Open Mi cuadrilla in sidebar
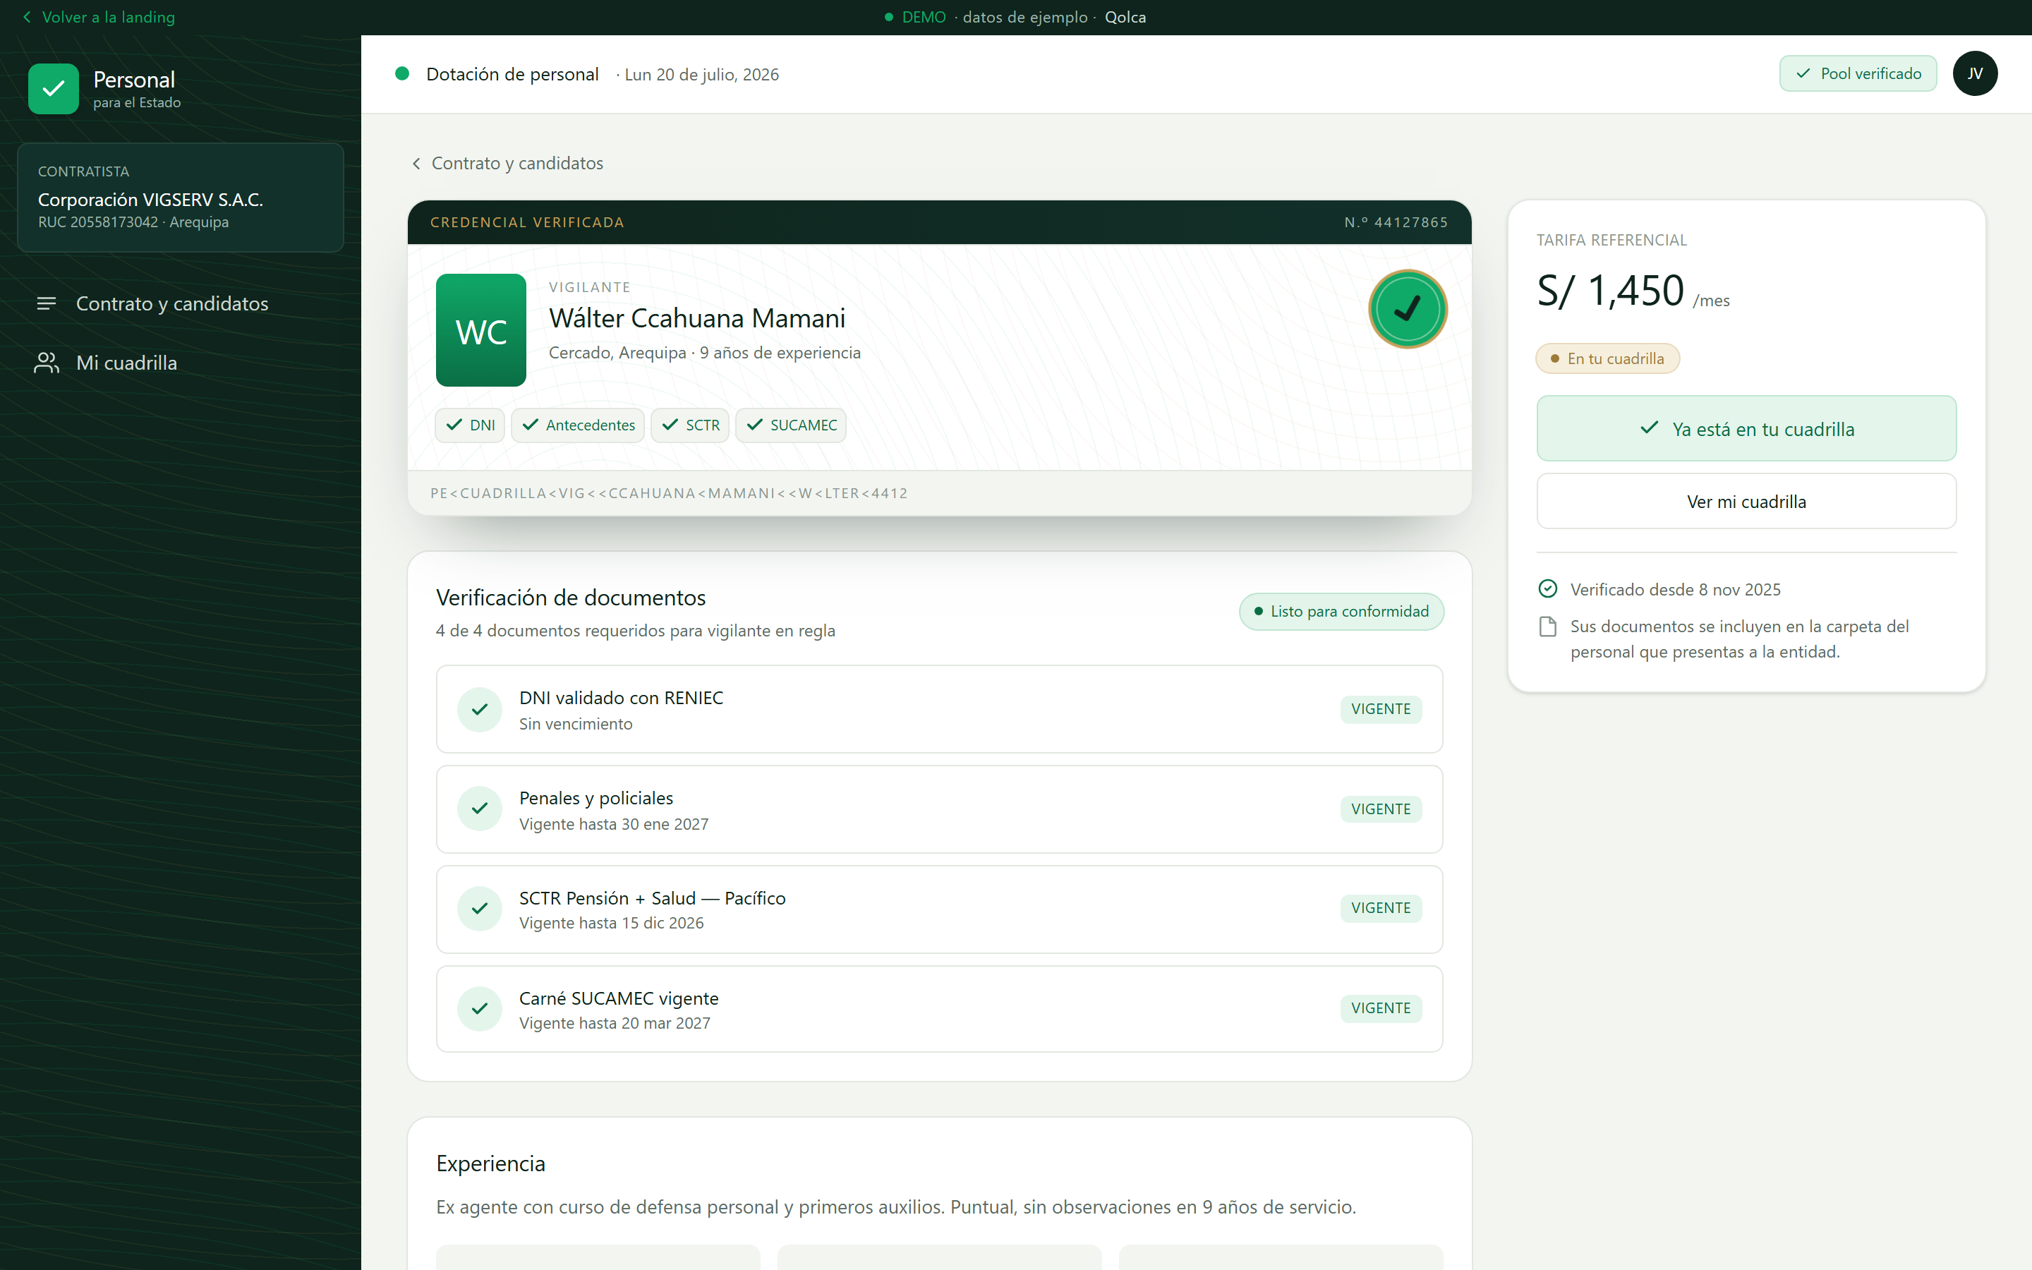 pyautogui.click(x=181, y=363)
